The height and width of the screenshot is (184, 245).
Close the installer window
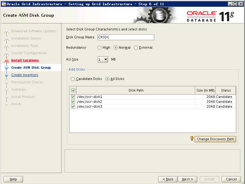241,4
